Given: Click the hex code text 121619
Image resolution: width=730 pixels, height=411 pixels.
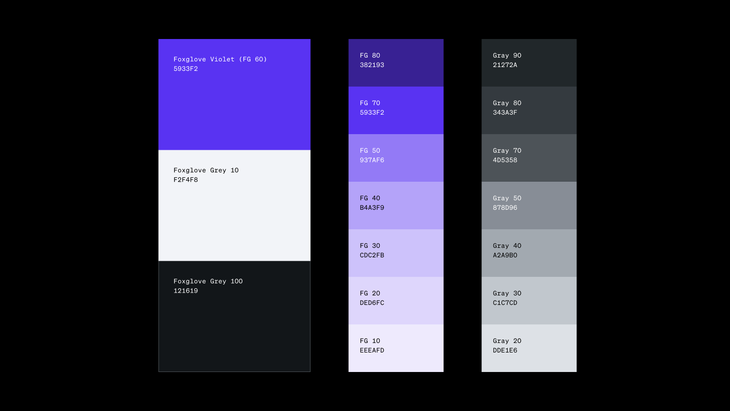Looking at the screenshot, I should tap(186, 291).
